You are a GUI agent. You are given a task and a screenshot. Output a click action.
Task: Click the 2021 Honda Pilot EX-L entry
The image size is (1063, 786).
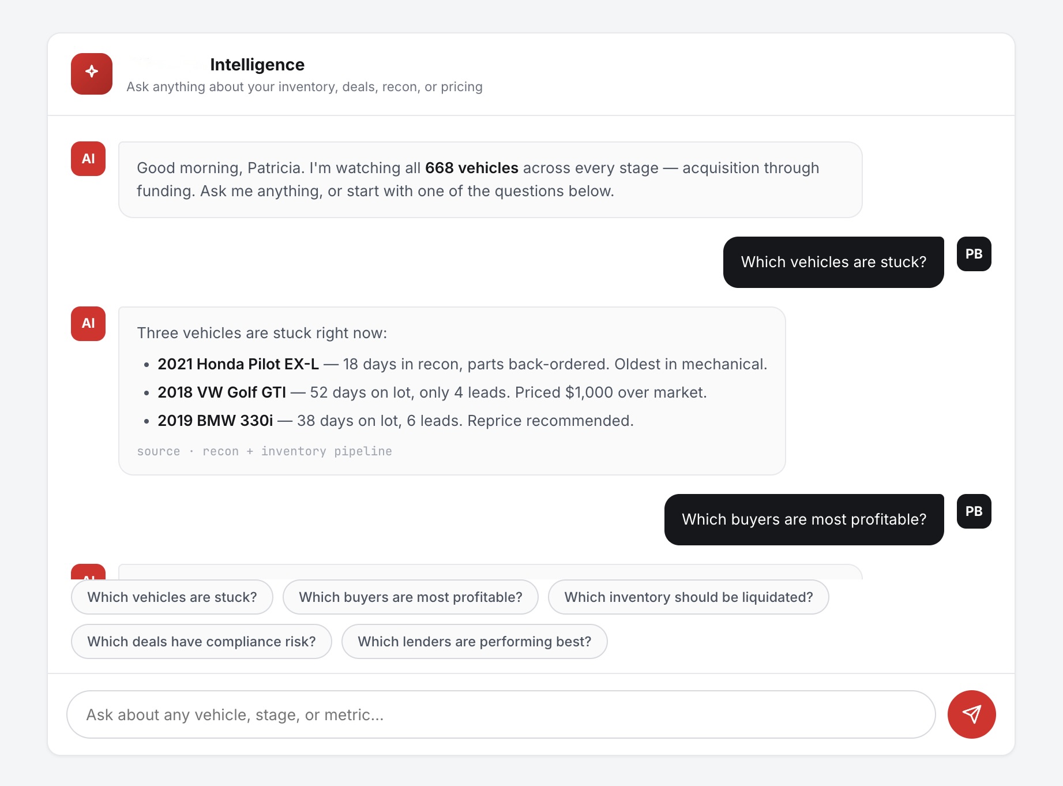click(238, 364)
